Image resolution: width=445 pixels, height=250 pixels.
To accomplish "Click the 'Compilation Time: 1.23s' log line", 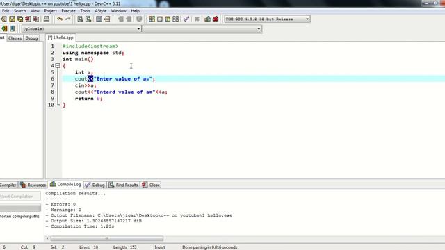I will (x=80, y=226).
